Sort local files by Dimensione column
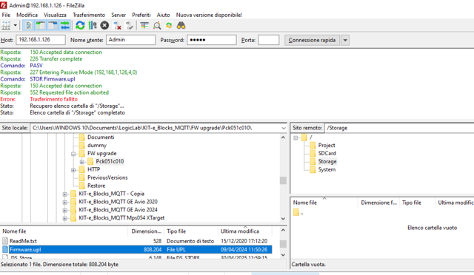The image size is (474, 275). (x=147, y=231)
